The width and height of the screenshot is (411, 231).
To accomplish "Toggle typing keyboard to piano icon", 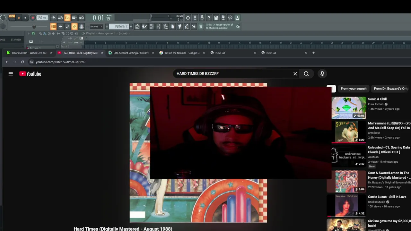I will [x=53, y=27].
